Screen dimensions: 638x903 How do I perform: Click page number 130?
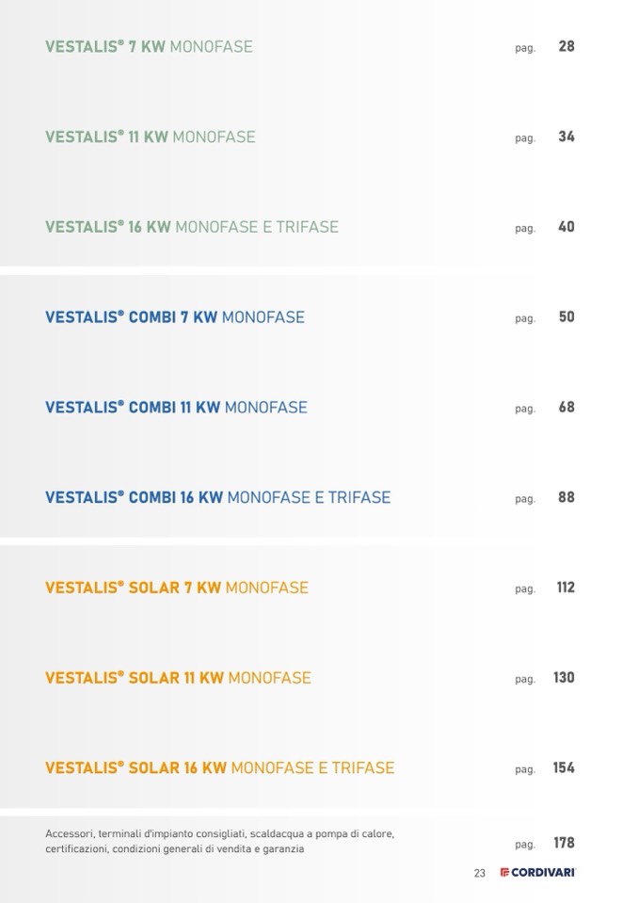pyautogui.click(x=564, y=678)
